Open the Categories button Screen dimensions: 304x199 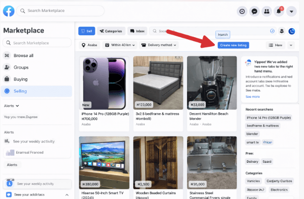pos(111,31)
